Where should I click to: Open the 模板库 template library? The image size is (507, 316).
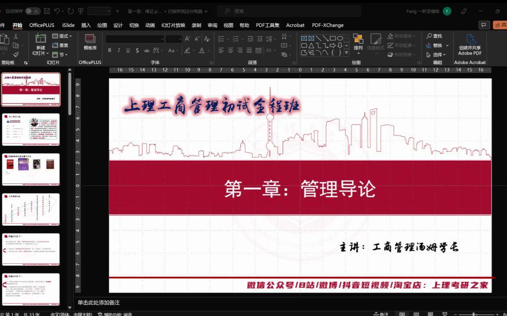click(90, 42)
